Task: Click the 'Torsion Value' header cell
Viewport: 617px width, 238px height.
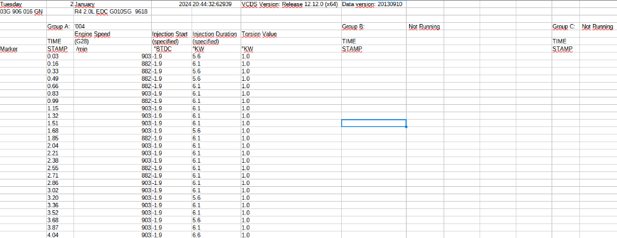Action: click(291, 35)
